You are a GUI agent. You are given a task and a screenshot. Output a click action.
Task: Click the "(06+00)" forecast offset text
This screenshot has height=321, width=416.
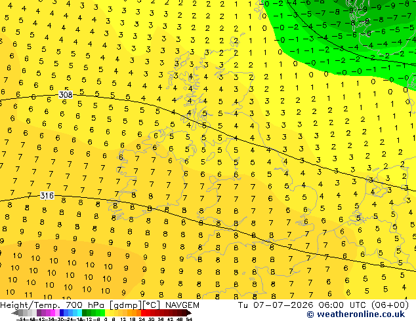coord(390,305)
